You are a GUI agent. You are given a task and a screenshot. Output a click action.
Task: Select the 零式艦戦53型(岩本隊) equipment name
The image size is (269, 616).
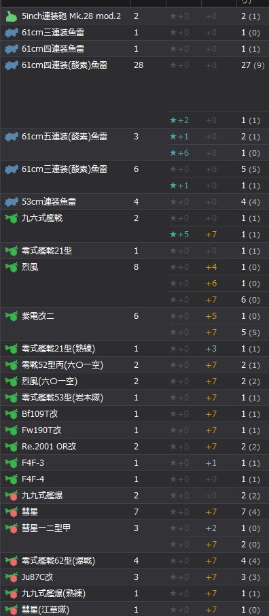(x=62, y=398)
